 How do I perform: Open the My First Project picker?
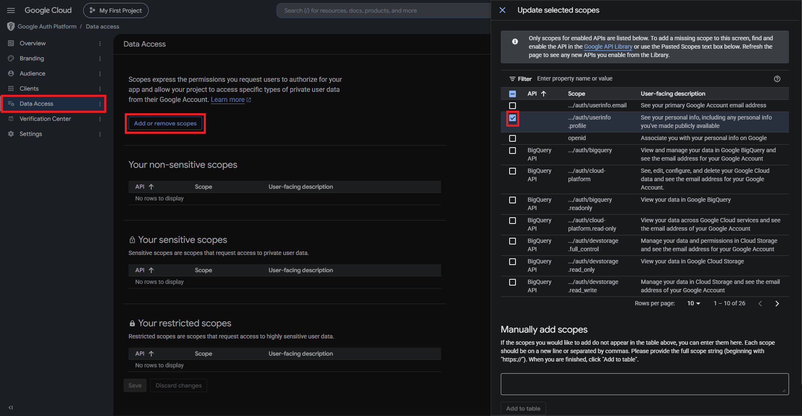[116, 10]
